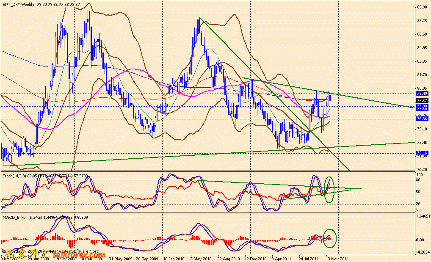Click the blue 77.90 level price tag
Viewport: 431px width, 262px height.
(x=422, y=105)
